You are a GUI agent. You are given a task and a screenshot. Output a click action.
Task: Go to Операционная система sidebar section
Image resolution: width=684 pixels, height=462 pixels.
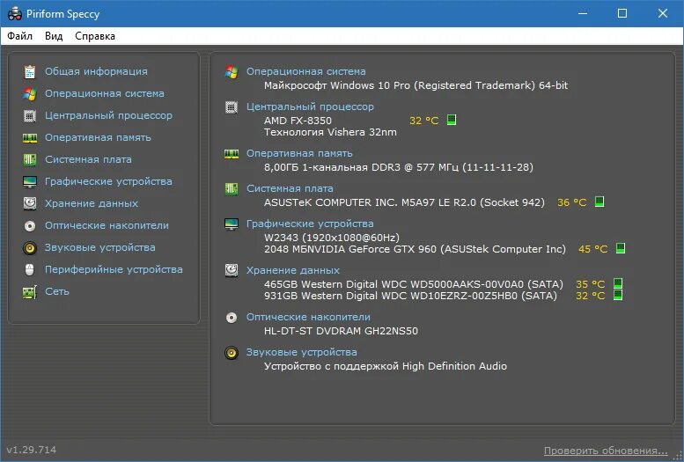pos(105,93)
